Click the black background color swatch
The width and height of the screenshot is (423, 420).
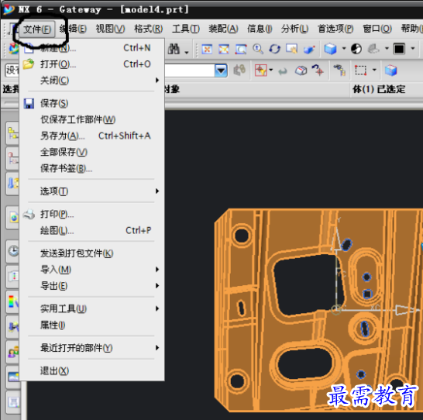tap(399, 49)
